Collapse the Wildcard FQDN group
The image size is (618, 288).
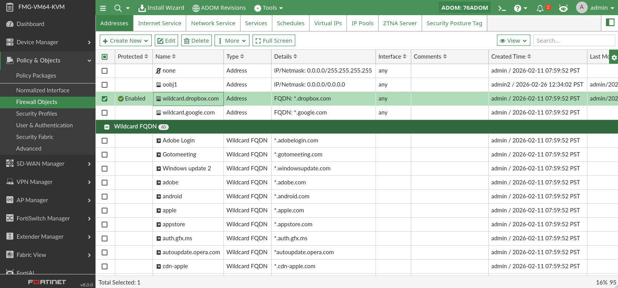click(107, 127)
